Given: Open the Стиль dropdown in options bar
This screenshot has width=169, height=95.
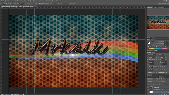Looking at the screenshot, I should 44,4.
